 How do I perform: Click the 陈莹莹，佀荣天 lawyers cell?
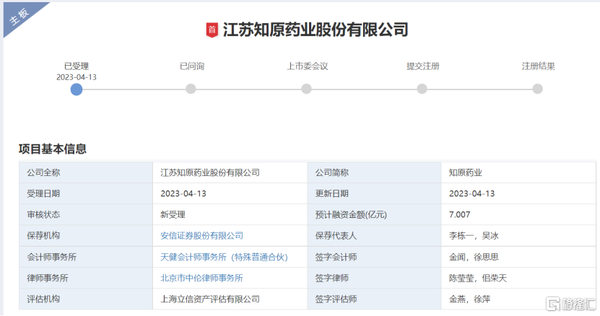coord(478,278)
